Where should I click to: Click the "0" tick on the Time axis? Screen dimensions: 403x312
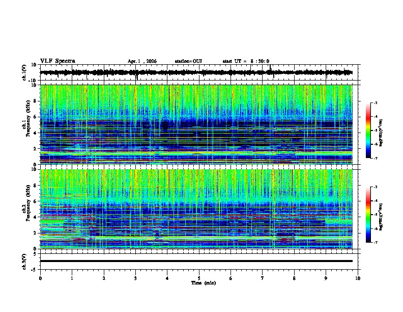click(x=40, y=278)
